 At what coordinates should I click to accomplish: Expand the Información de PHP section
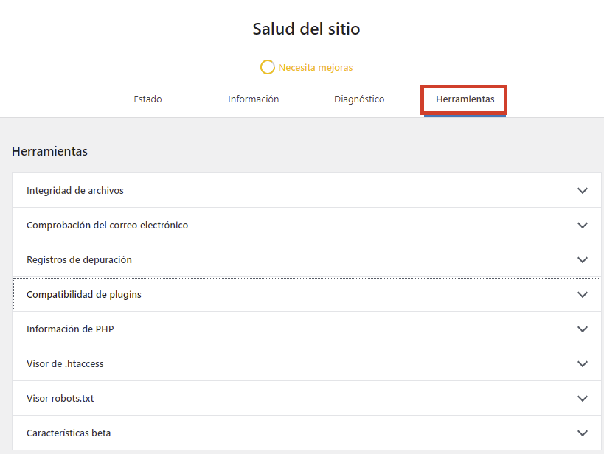(x=307, y=329)
